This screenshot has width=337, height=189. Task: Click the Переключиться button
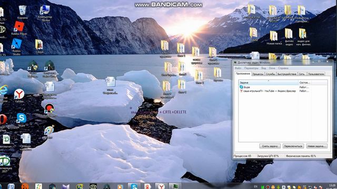pos(293,146)
